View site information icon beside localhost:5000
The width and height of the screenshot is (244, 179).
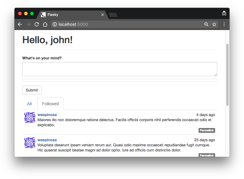click(55, 24)
